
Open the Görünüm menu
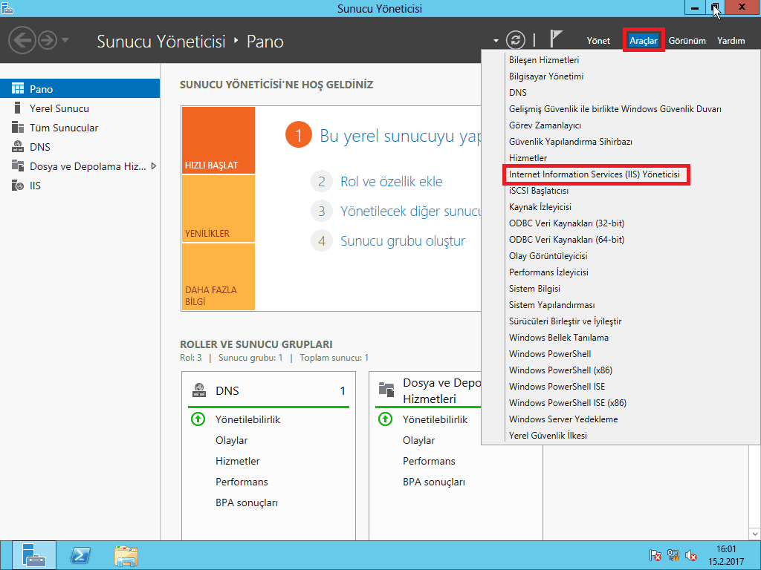click(687, 41)
